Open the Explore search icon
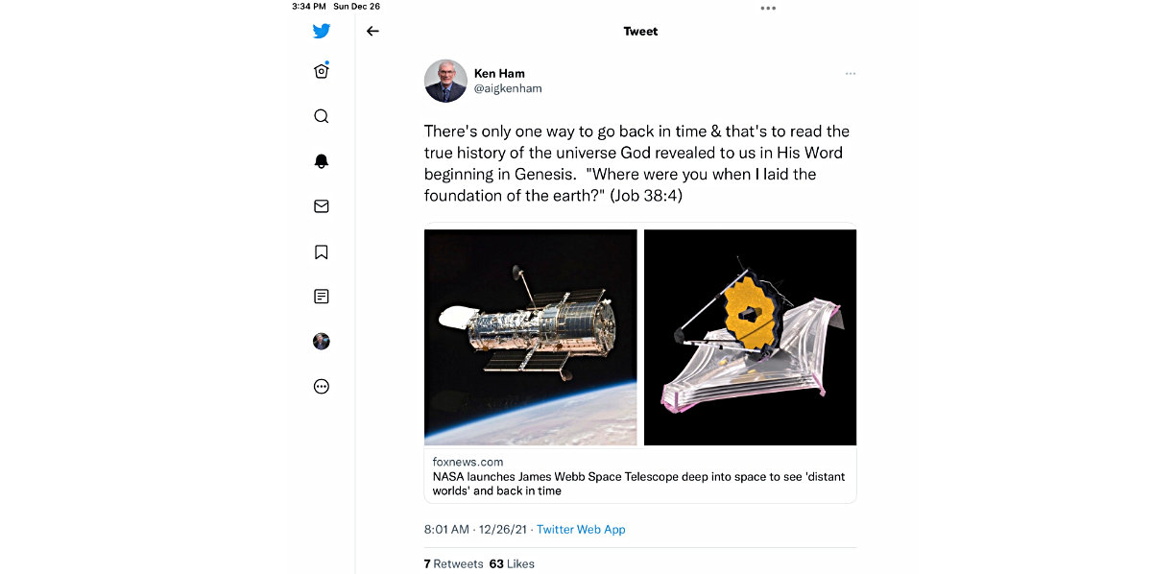This screenshot has height=574, width=1152. pyautogui.click(x=322, y=116)
